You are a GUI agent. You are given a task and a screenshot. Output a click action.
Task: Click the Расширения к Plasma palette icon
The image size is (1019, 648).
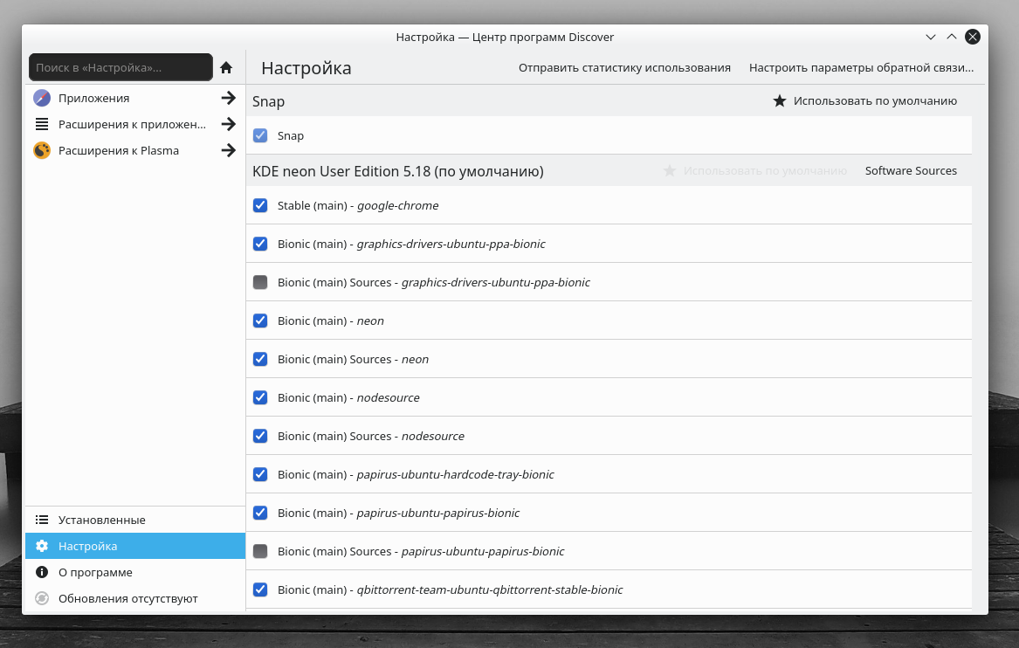pyautogui.click(x=41, y=150)
